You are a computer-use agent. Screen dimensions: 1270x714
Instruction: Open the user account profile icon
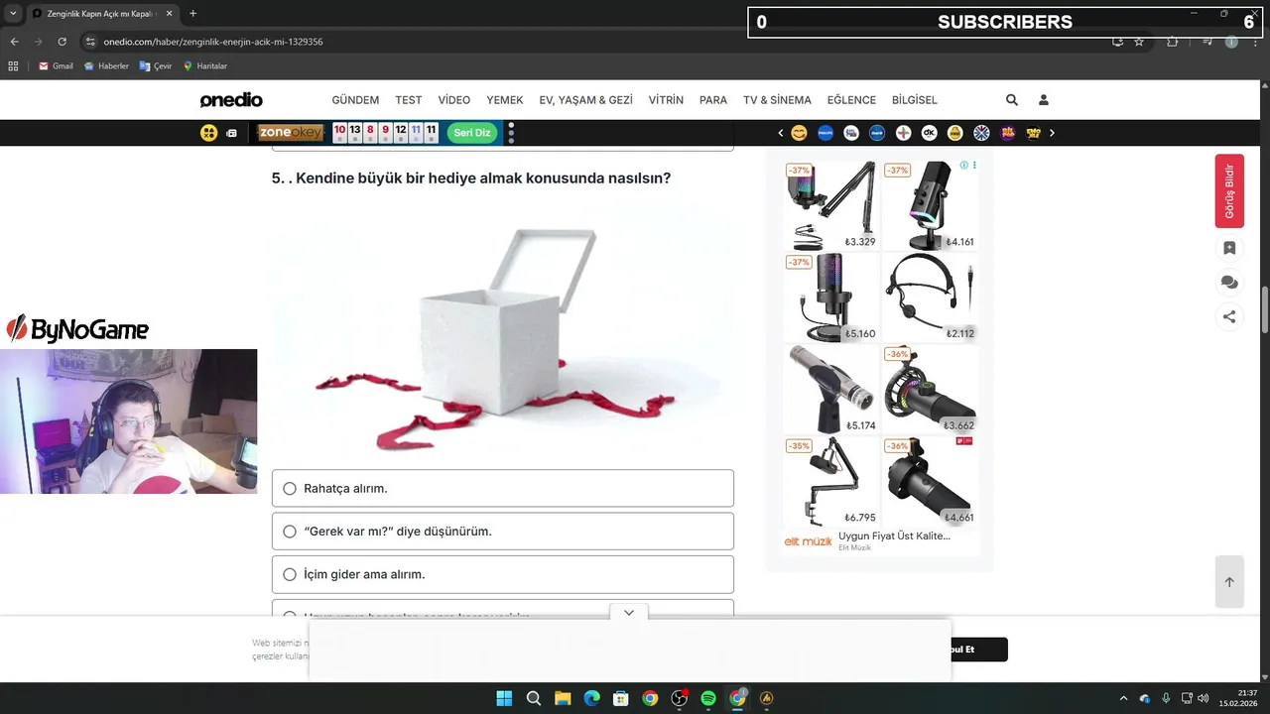[1044, 100]
